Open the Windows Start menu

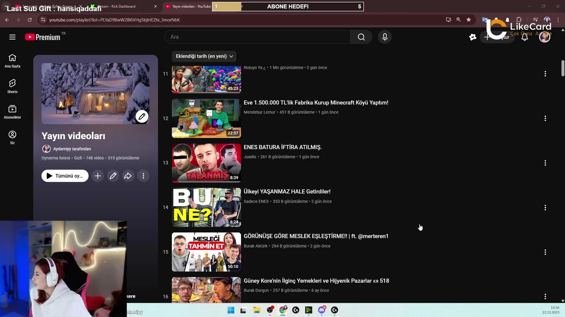(x=230, y=310)
